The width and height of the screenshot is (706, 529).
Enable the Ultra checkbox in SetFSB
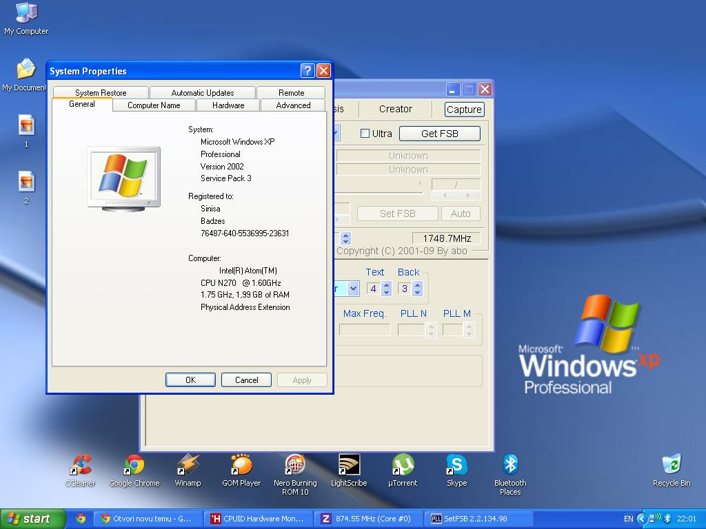365,134
